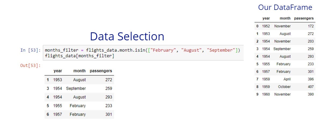Image resolution: width=322 pixels, height=121 pixels.
Task: Select row 0 with November 172
Action: point(285,26)
